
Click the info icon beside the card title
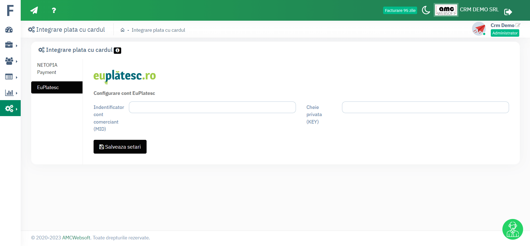tap(117, 50)
